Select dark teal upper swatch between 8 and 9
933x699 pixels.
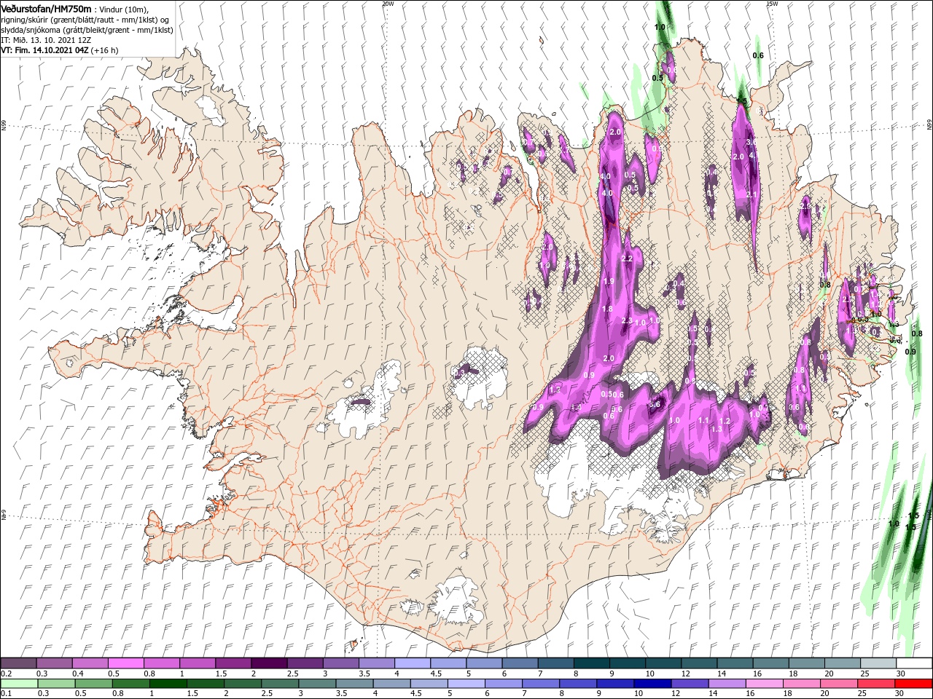[591, 663]
